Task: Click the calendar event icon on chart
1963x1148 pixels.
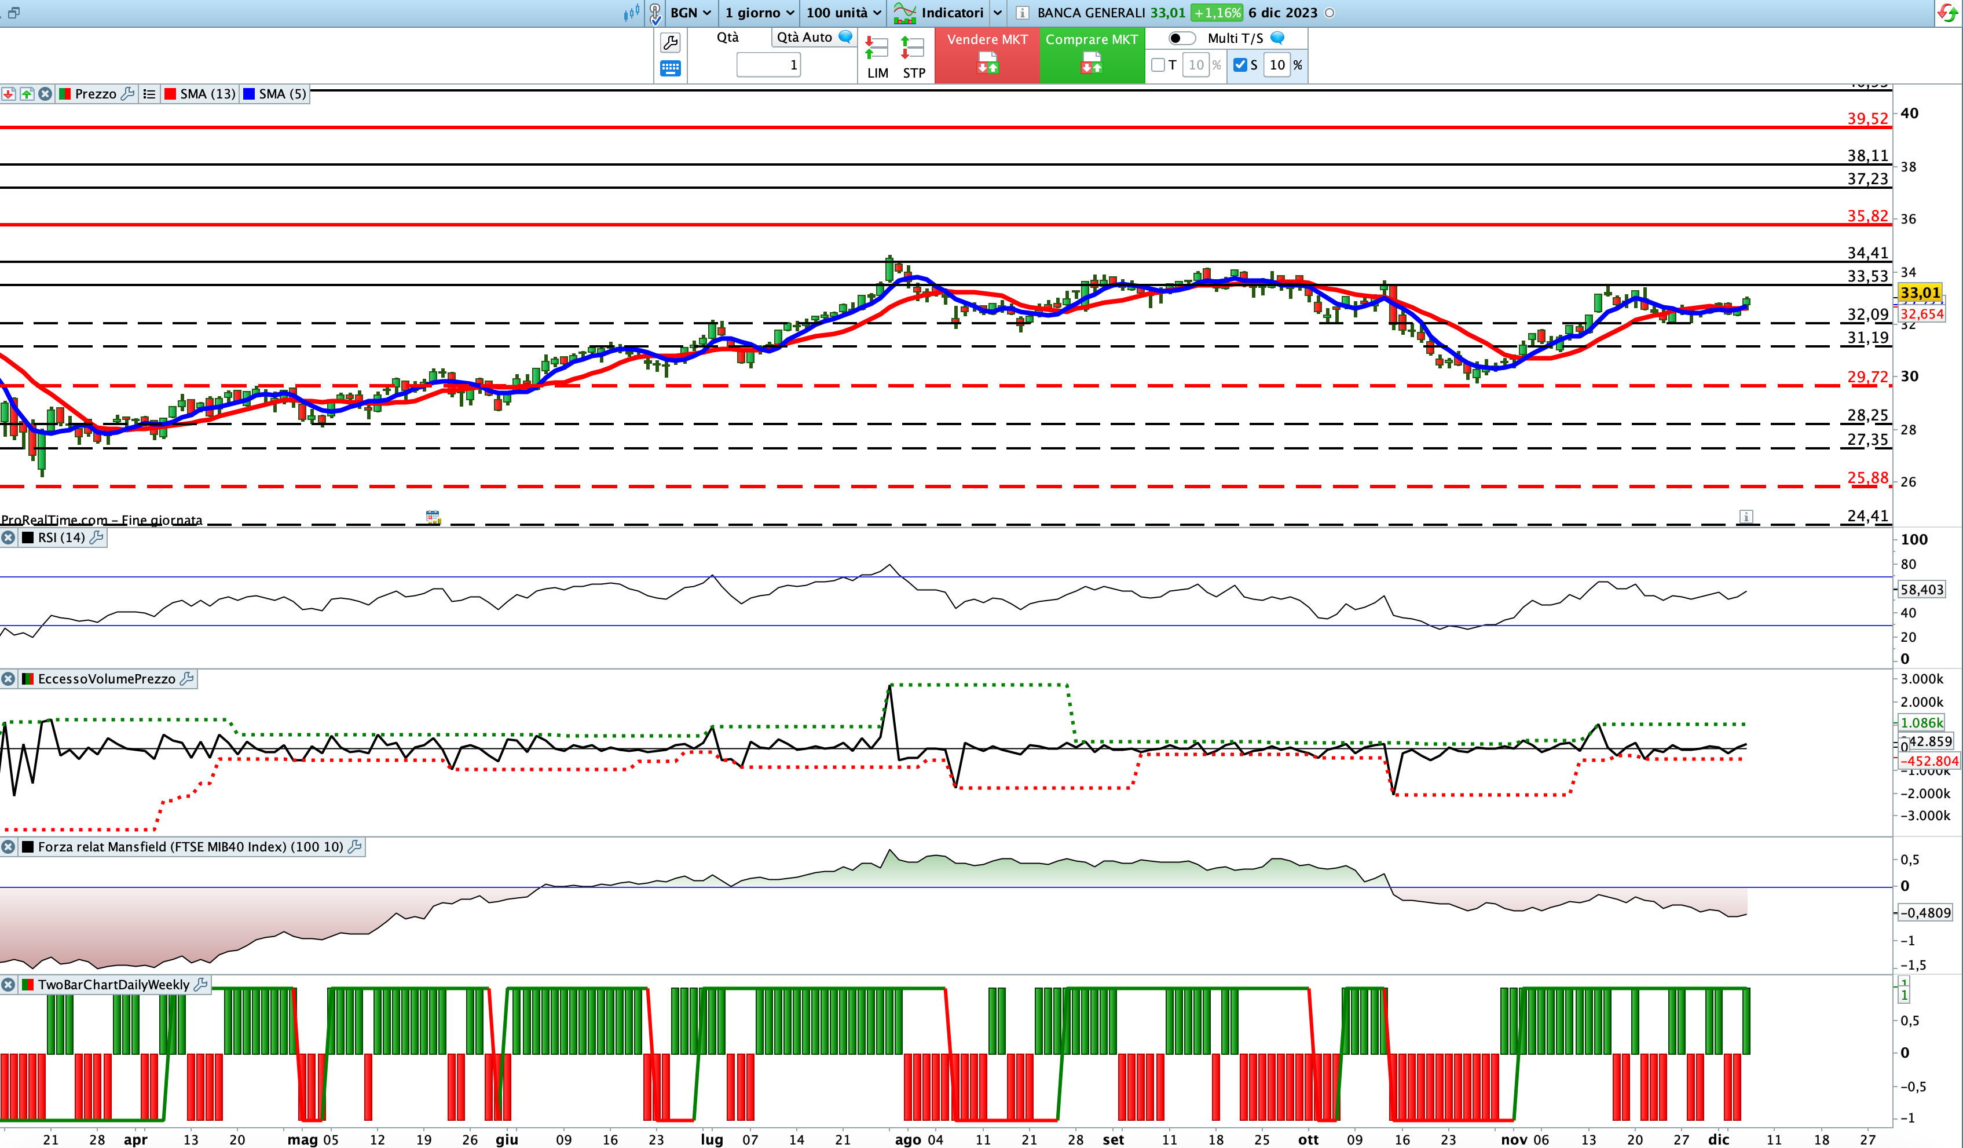Action: click(x=433, y=517)
